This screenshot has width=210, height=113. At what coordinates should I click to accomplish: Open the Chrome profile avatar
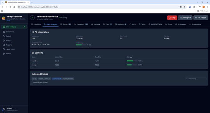tap(203, 7)
